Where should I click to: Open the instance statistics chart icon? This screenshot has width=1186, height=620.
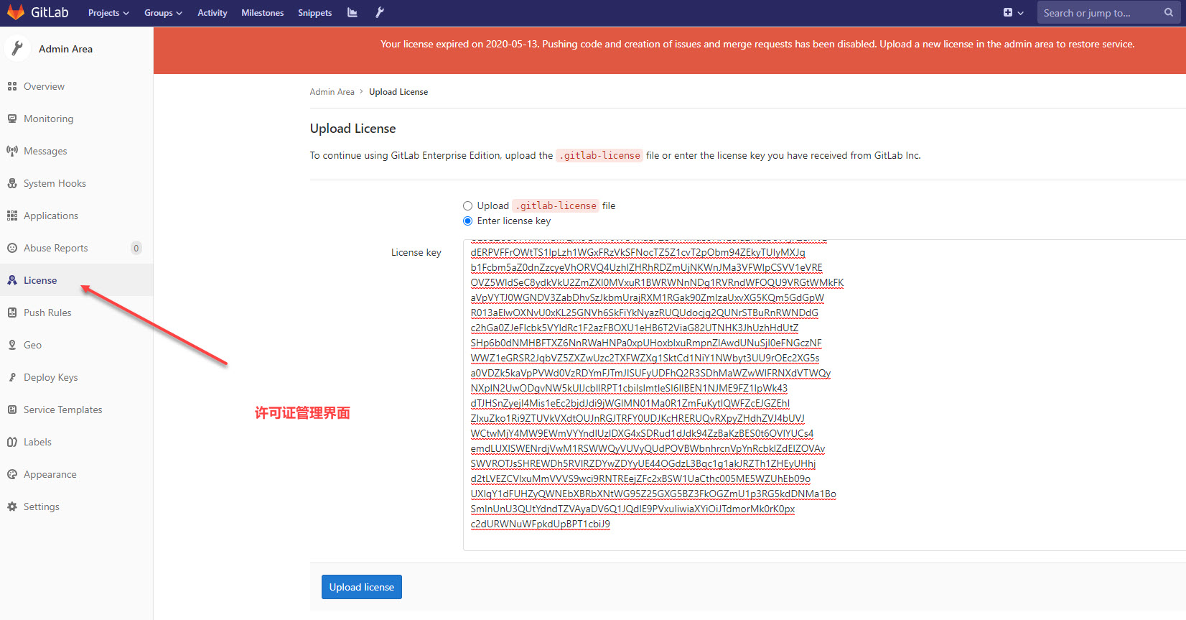[352, 12]
